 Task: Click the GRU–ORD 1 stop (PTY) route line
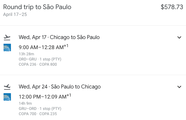[x=40, y=109]
